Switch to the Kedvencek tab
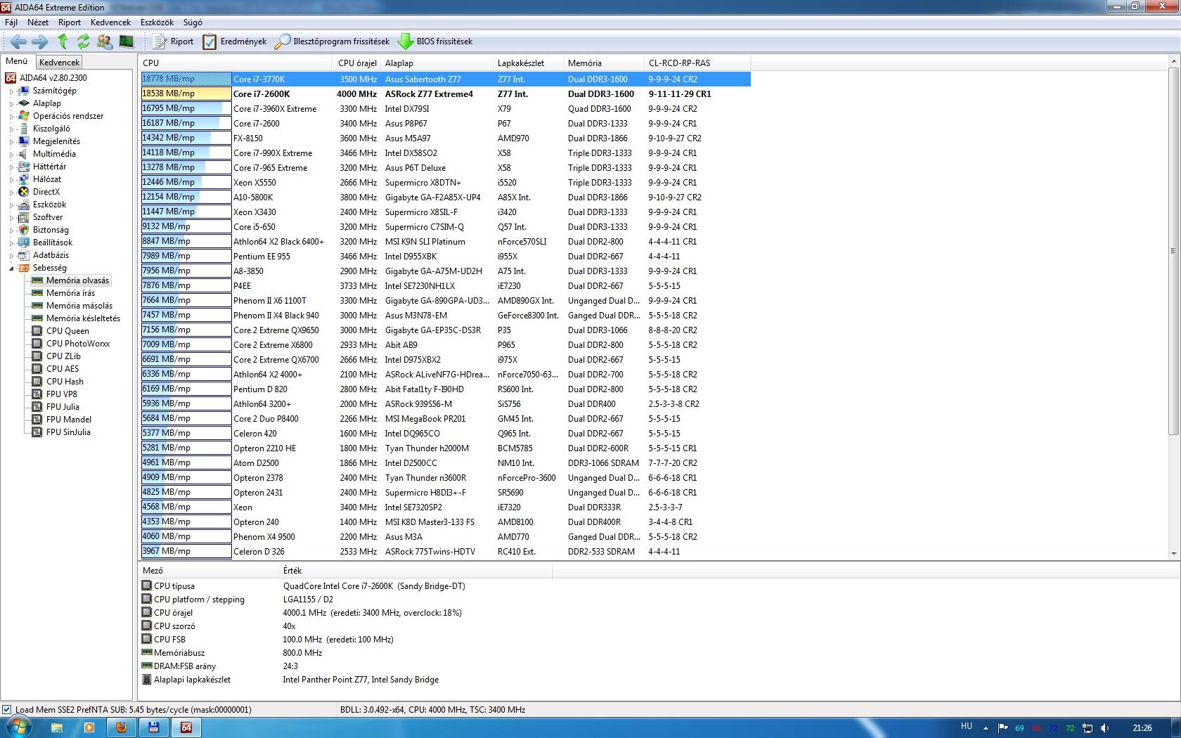Image resolution: width=1181 pixels, height=738 pixels. 60,63
